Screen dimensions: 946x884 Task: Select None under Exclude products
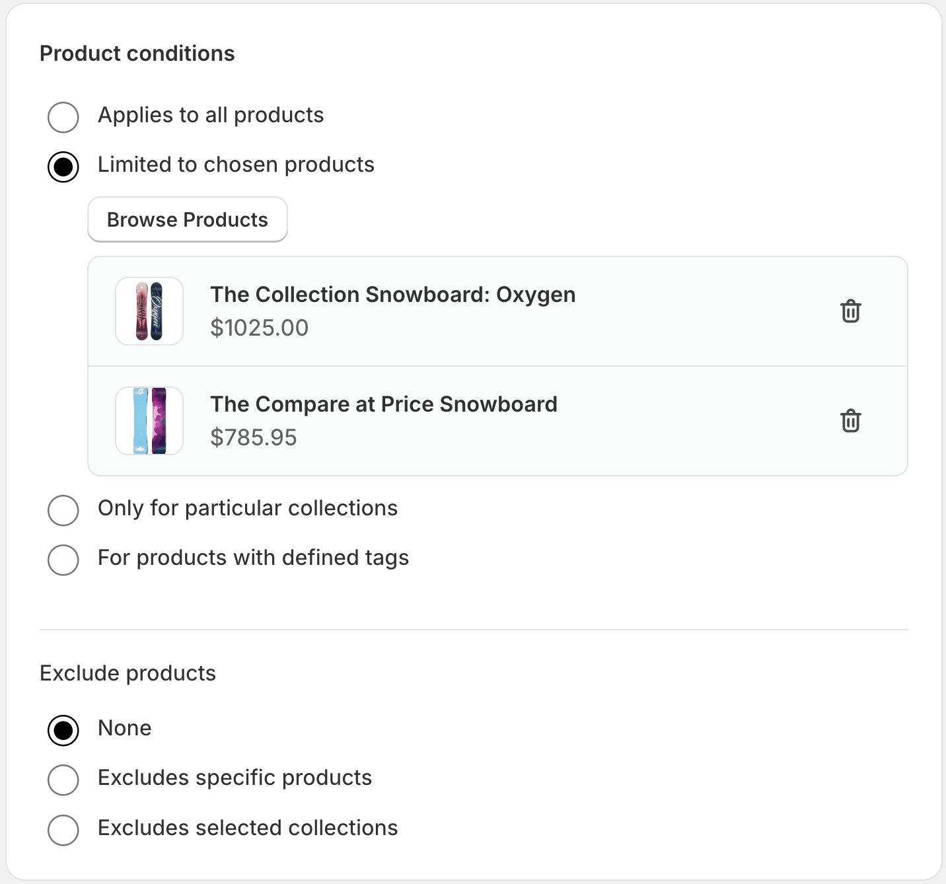[63, 730]
